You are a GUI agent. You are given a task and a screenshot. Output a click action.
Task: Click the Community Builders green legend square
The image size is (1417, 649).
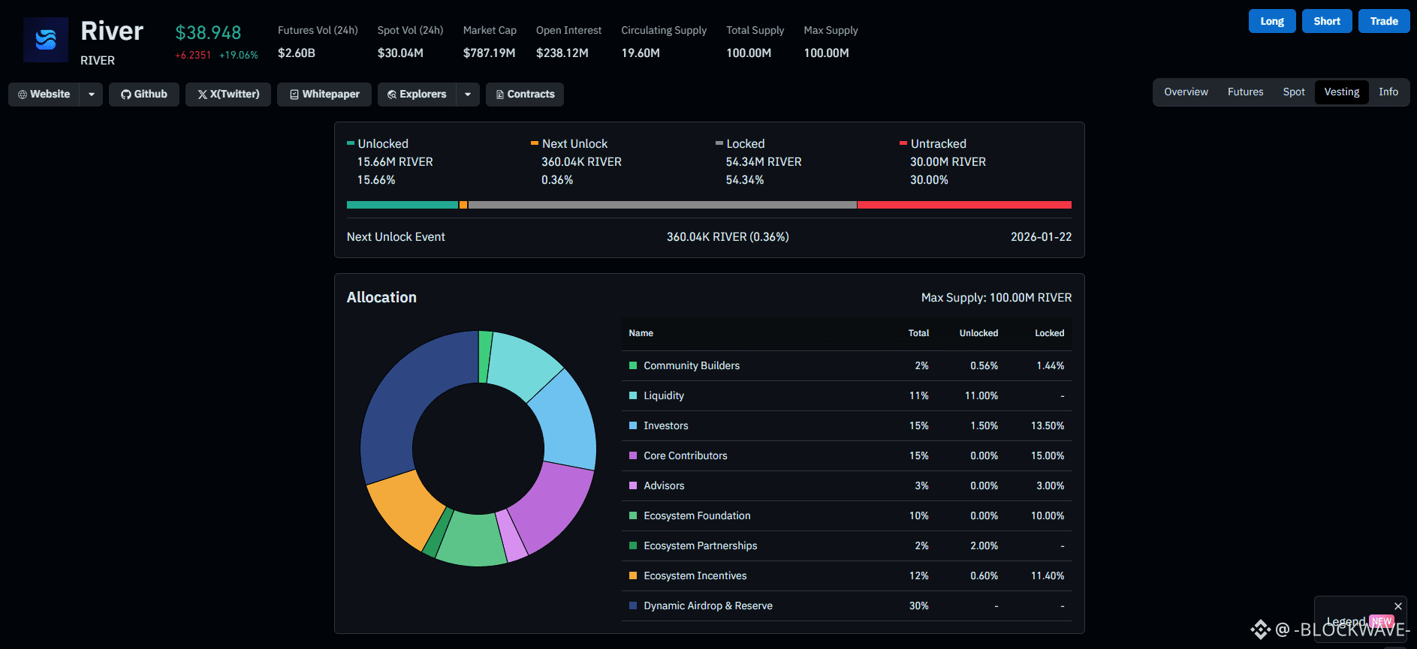click(x=633, y=365)
